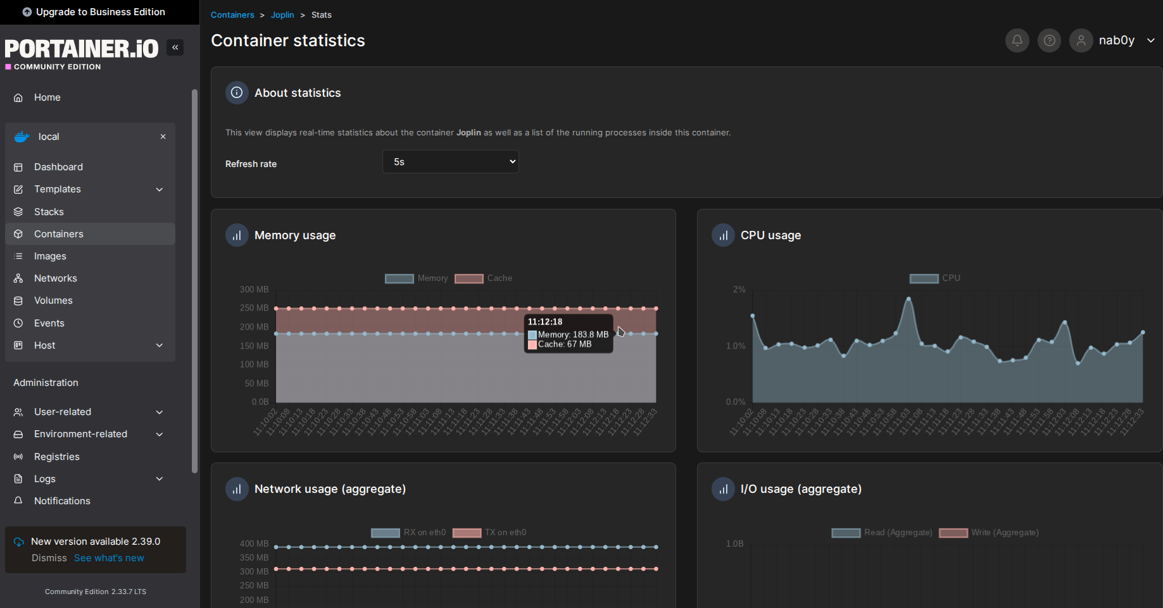
Task: Go to Images in the sidebar
Action: [50, 256]
